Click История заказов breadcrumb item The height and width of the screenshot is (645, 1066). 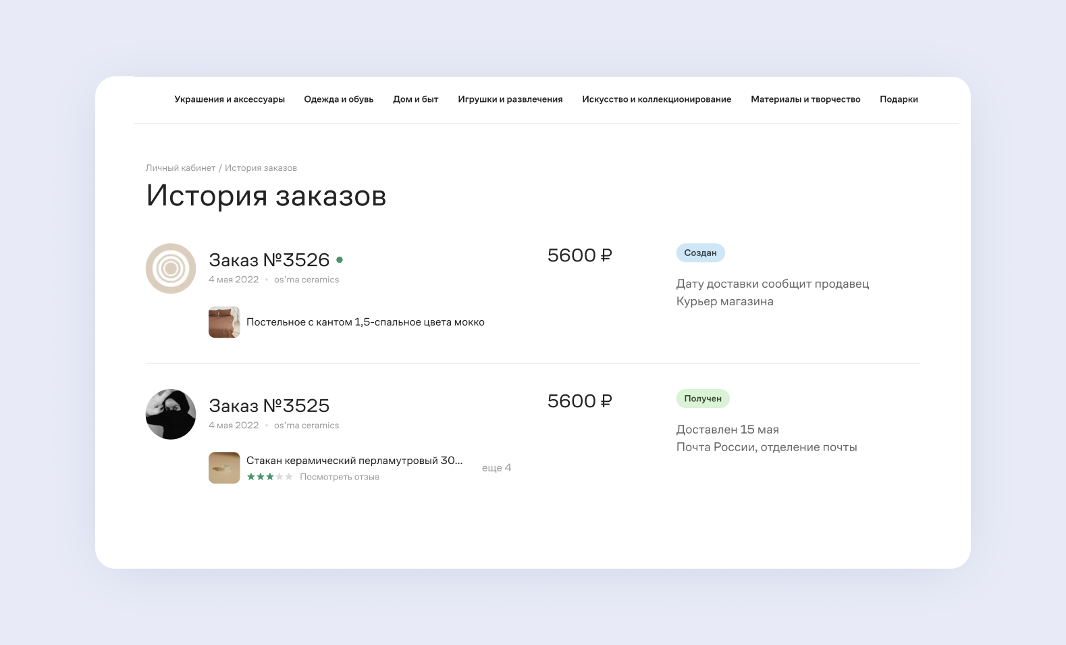261,168
